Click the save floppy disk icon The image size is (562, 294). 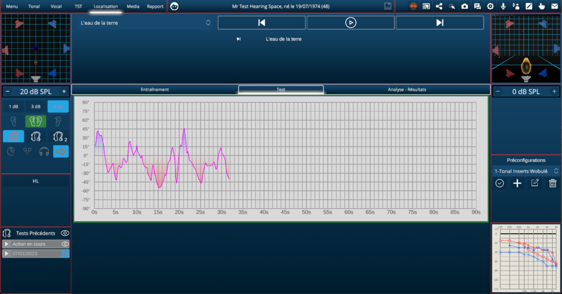pos(387,7)
